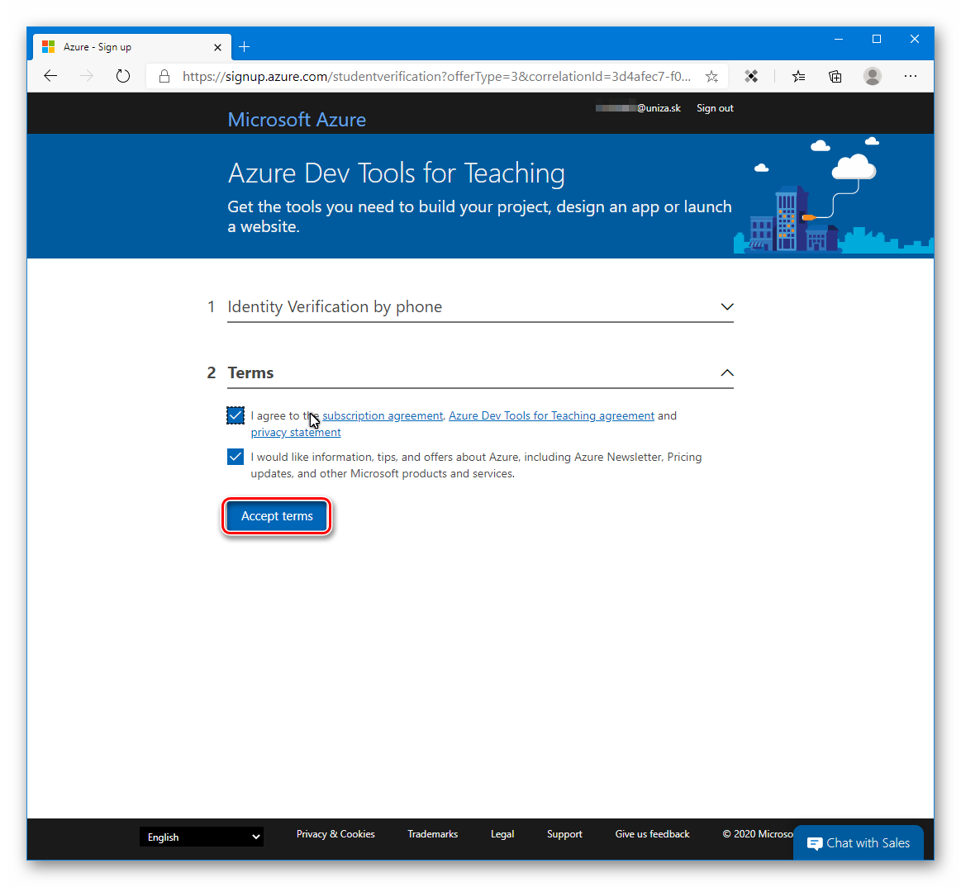Image resolution: width=961 pixels, height=887 pixels.
Task: Click the browser back arrow
Action: coord(50,75)
